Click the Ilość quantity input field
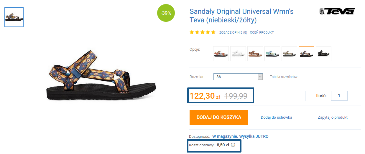Screen dimensions: 365x154 [x=339, y=96]
